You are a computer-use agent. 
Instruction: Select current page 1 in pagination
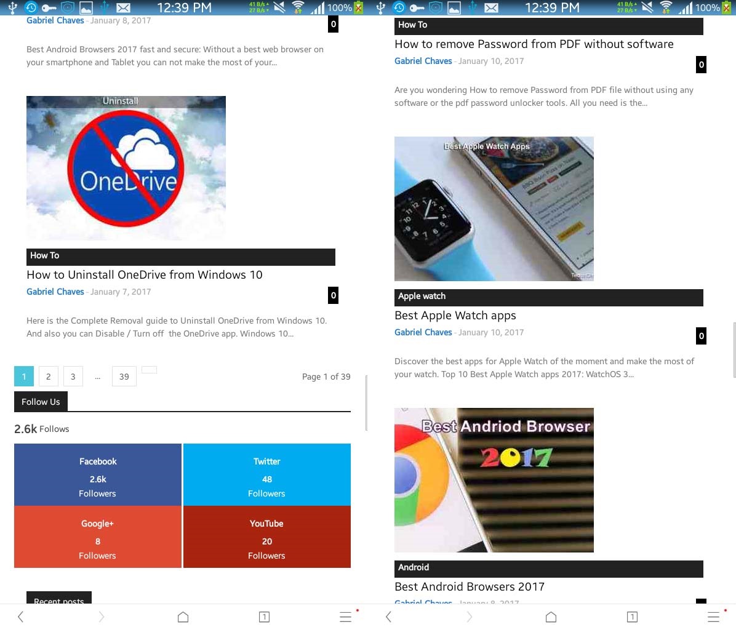click(24, 377)
